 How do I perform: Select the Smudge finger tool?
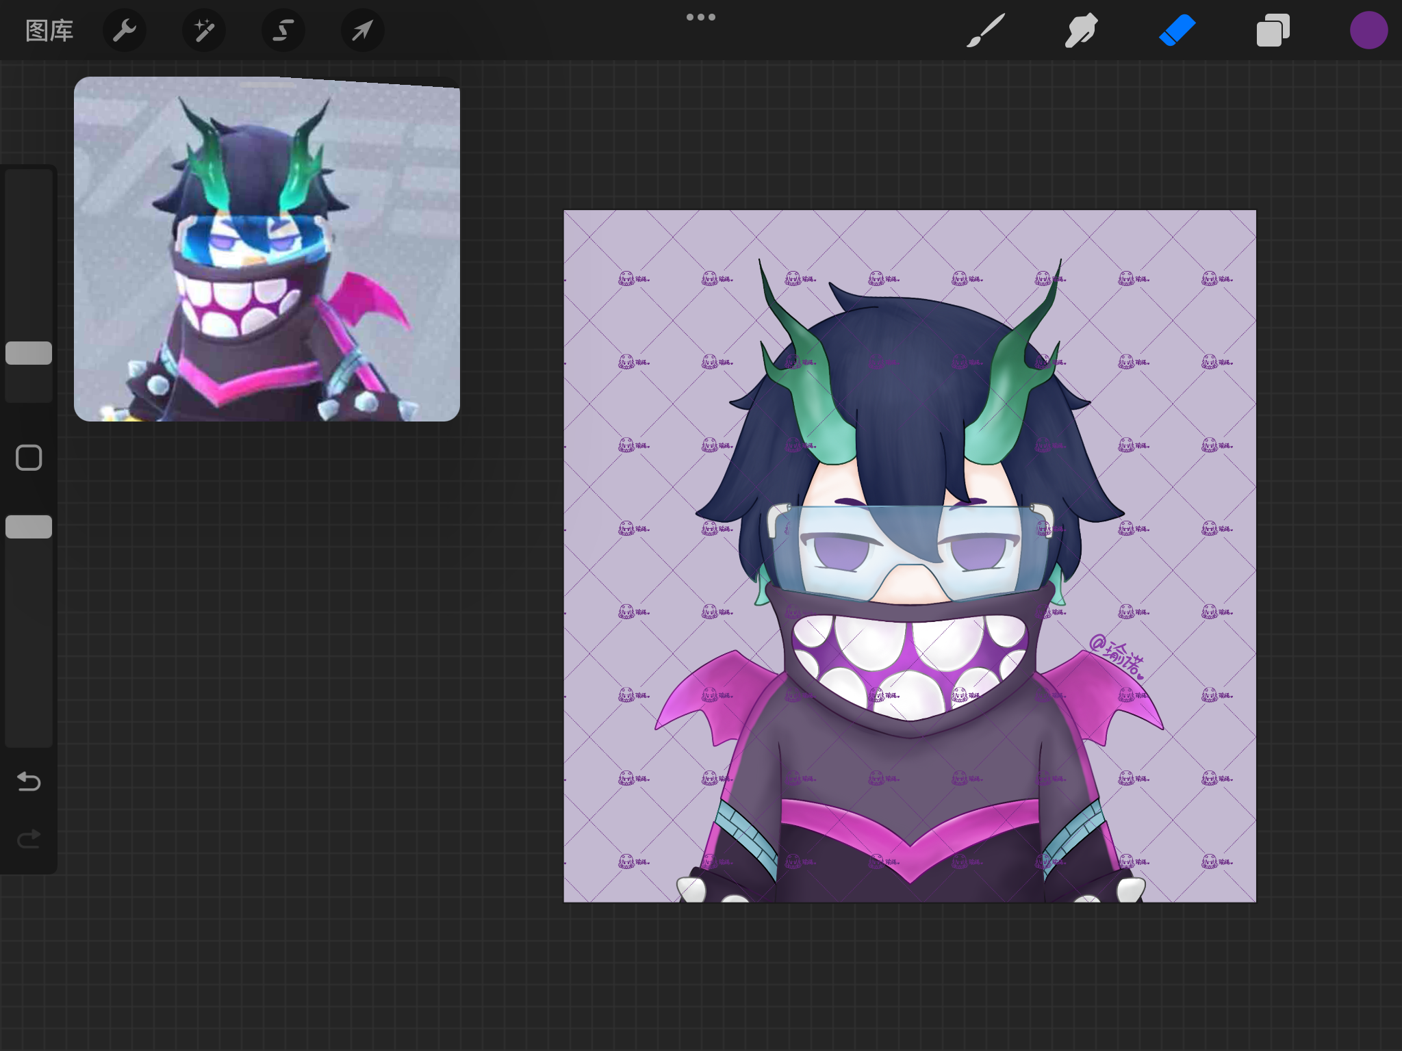point(1082,31)
